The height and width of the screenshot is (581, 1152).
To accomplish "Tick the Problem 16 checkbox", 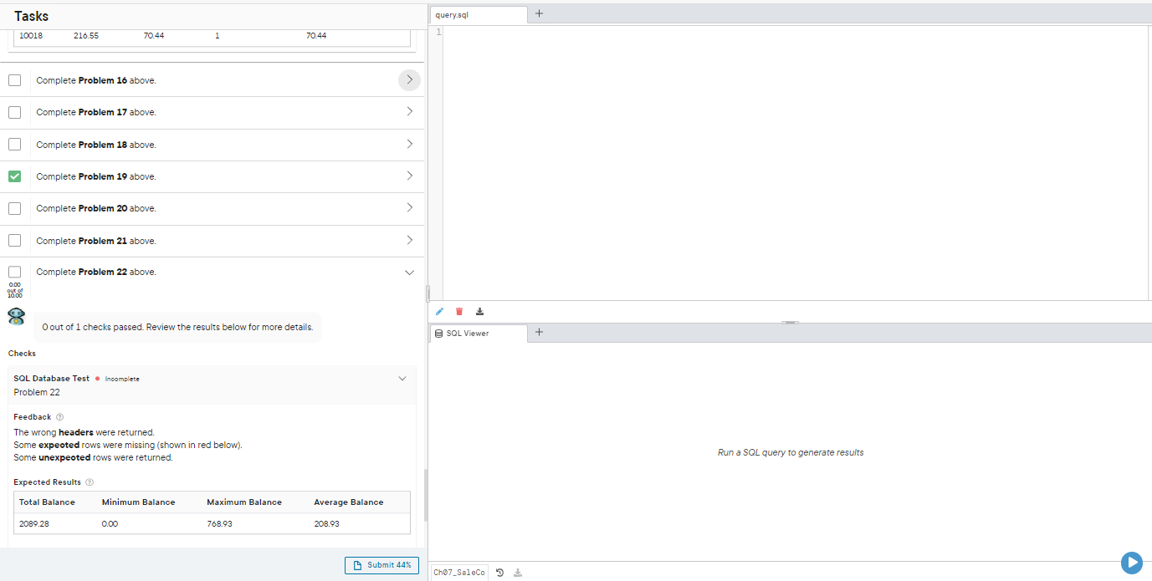I will pos(14,80).
